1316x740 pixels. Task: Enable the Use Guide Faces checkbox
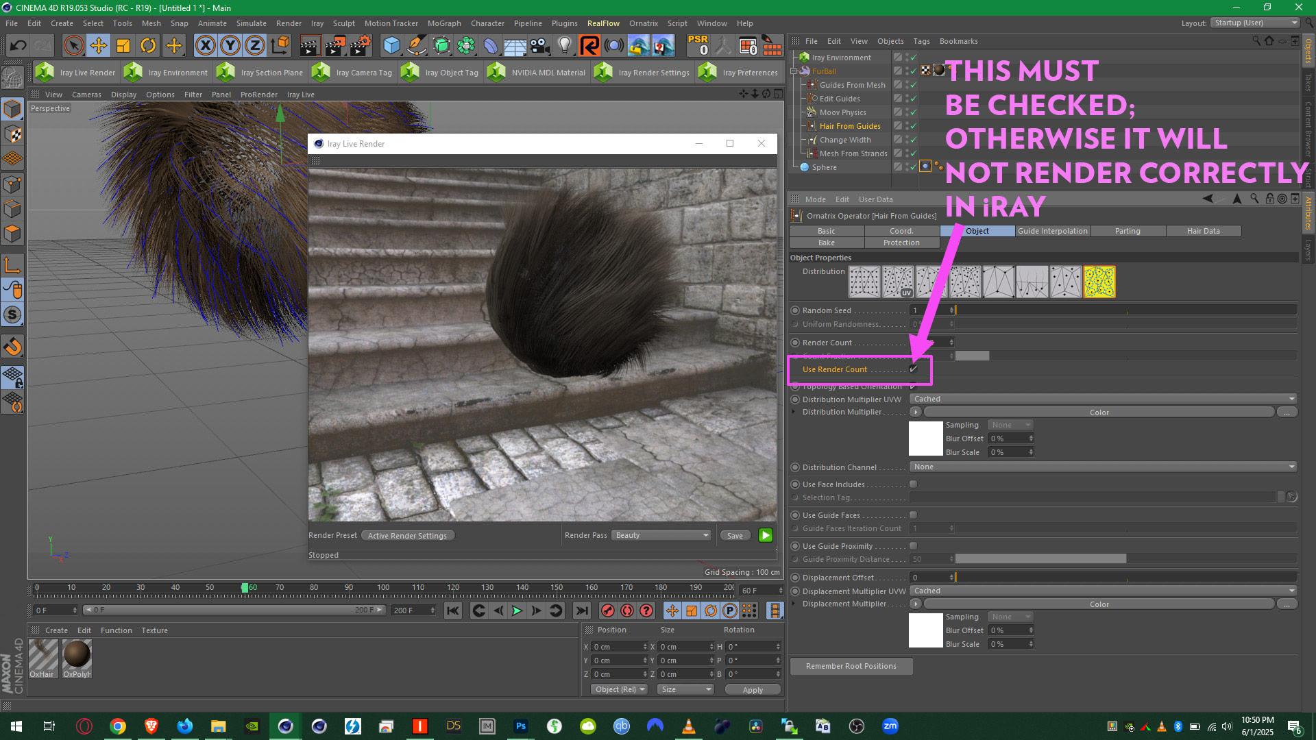[913, 515]
